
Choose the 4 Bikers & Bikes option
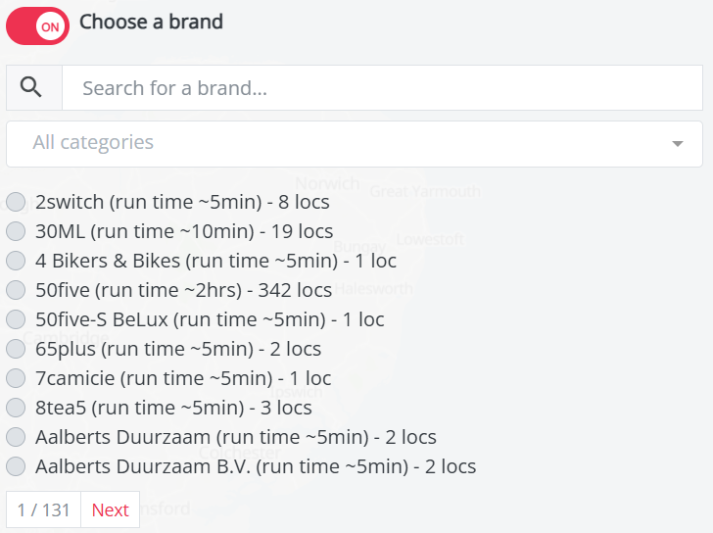coord(16,262)
